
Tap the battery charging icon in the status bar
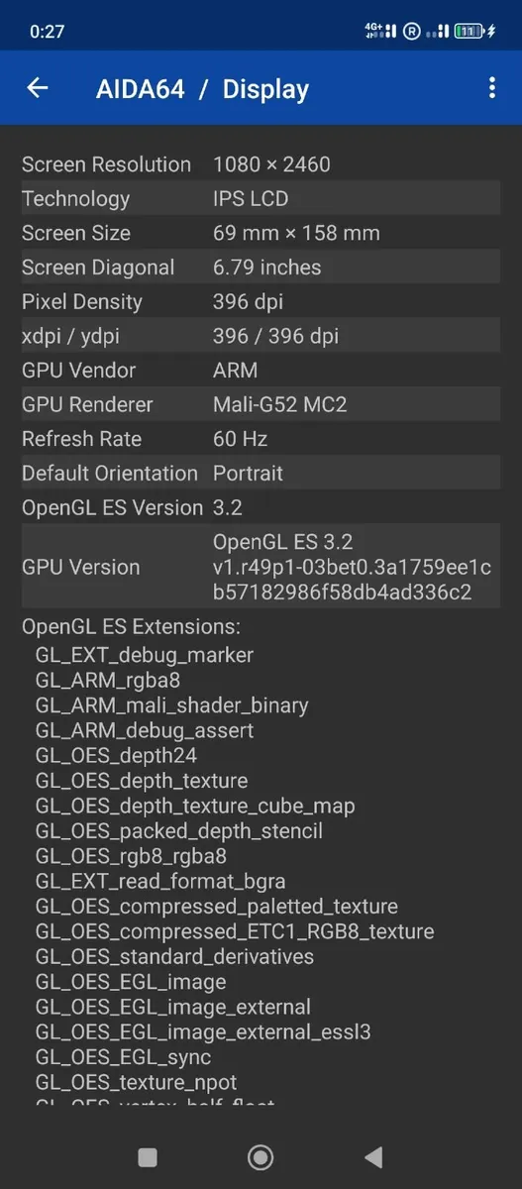476,32
